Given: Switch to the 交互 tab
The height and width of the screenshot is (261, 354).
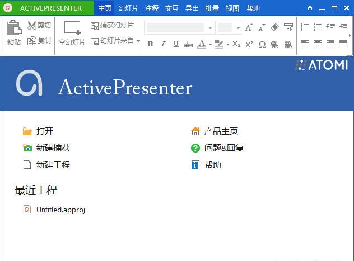Looking at the screenshot, I should coord(172,8).
